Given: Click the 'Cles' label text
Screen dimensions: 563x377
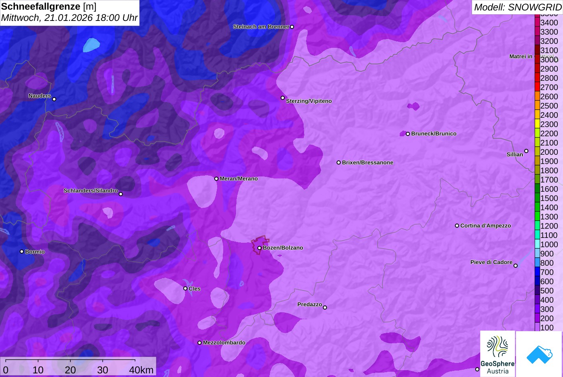Looking at the screenshot, I should click(195, 289).
